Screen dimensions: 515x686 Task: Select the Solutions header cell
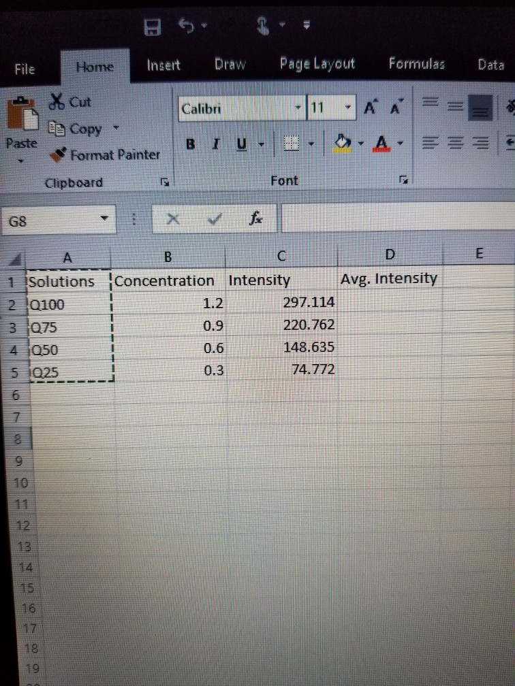click(x=69, y=281)
